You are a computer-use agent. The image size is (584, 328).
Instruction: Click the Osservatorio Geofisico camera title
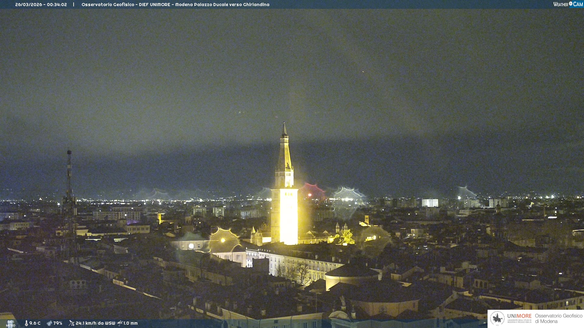175,5
